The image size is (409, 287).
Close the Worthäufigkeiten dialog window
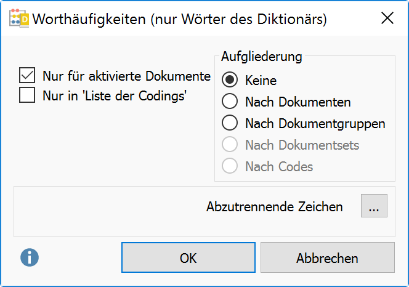coord(387,18)
